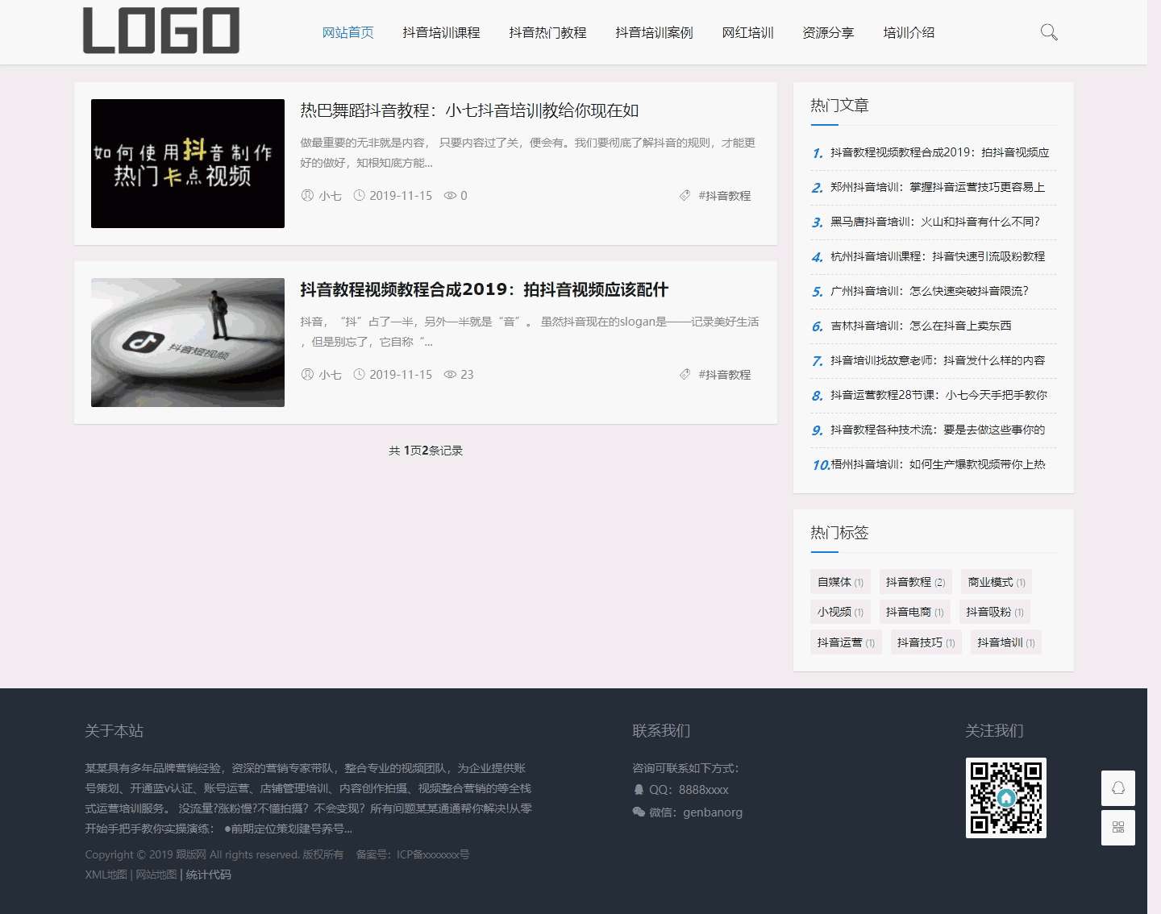
Task: Select the 商业模式 tag
Action: click(997, 582)
